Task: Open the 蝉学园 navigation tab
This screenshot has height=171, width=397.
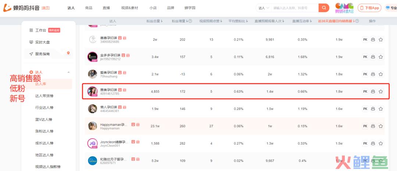Action: point(190,8)
